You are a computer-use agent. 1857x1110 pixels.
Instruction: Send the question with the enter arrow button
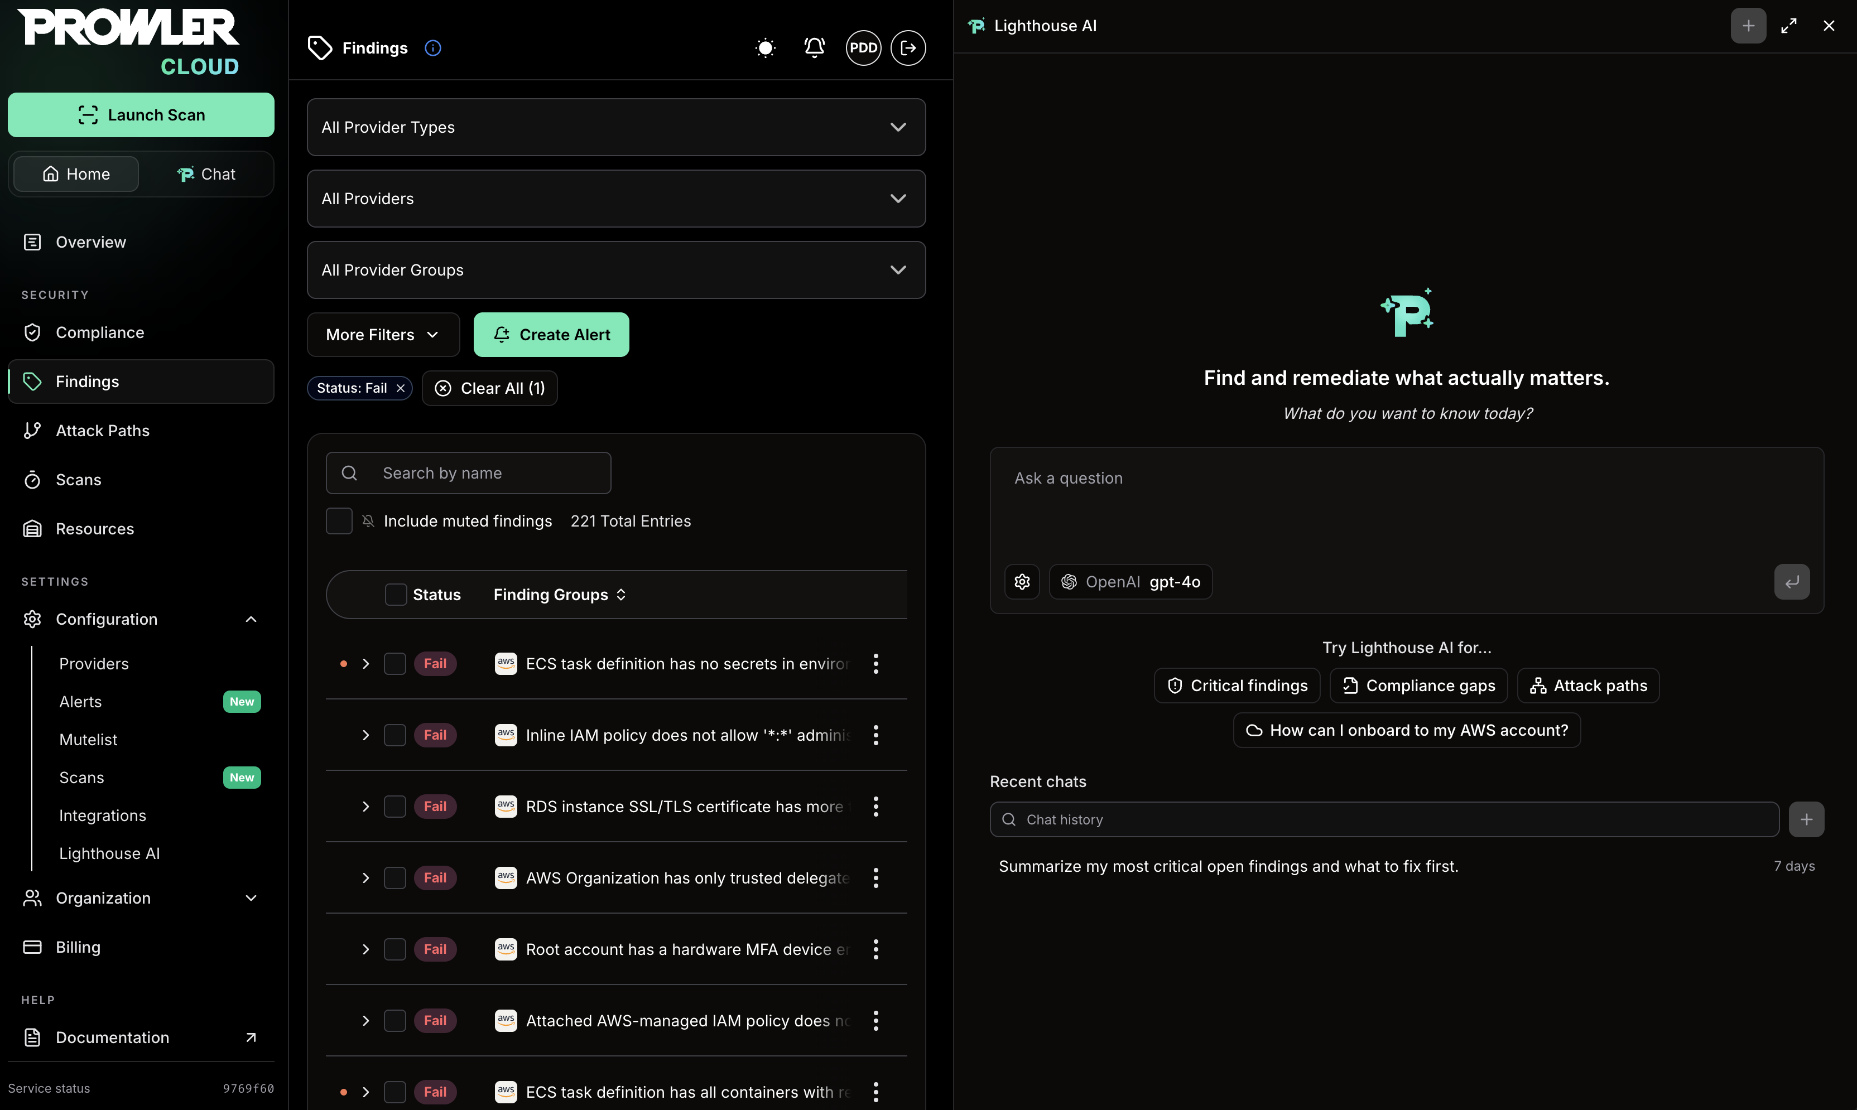1792,582
